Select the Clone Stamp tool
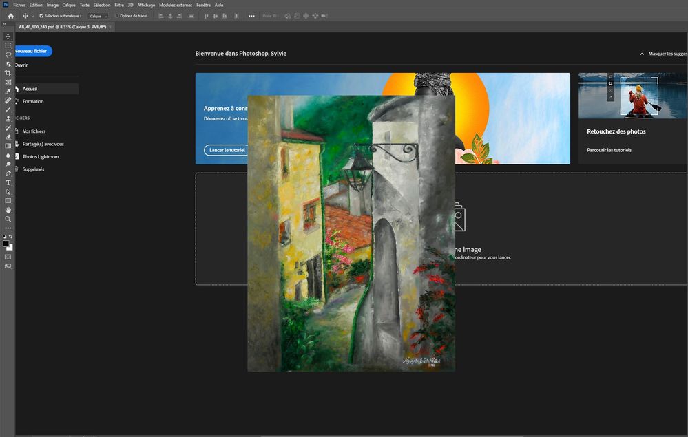The width and height of the screenshot is (688, 437). (8, 118)
